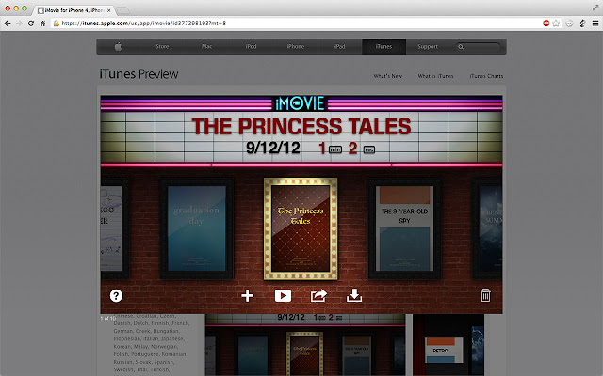
Task: Open the Store nav item
Action: (x=162, y=46)
